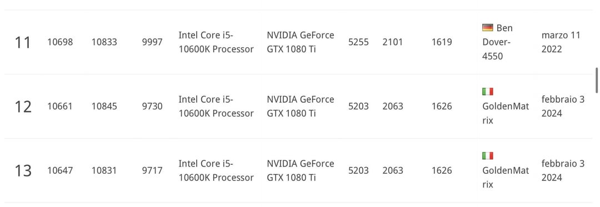Click Intel Core i5-10600K Processor in row 11

coord(216,42)
